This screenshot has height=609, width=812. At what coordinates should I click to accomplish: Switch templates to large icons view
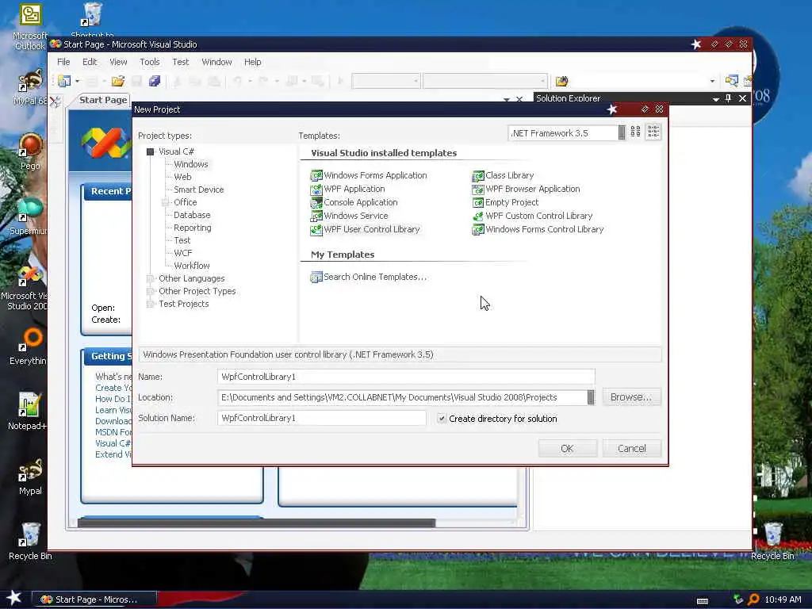pos(635,132)
